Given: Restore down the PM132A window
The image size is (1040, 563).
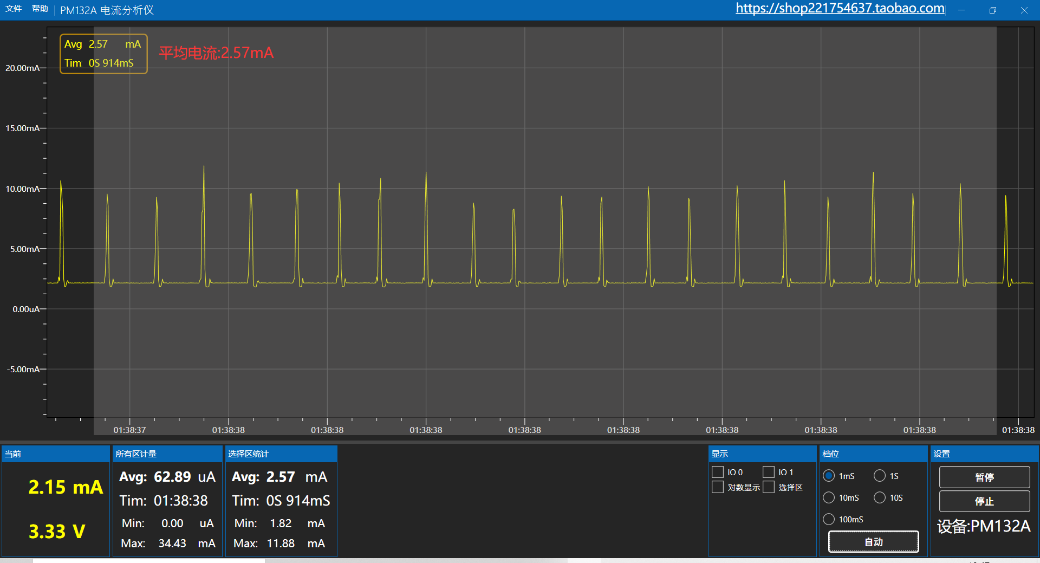Looking at the screenshot, I should click(x=992, y=10).
